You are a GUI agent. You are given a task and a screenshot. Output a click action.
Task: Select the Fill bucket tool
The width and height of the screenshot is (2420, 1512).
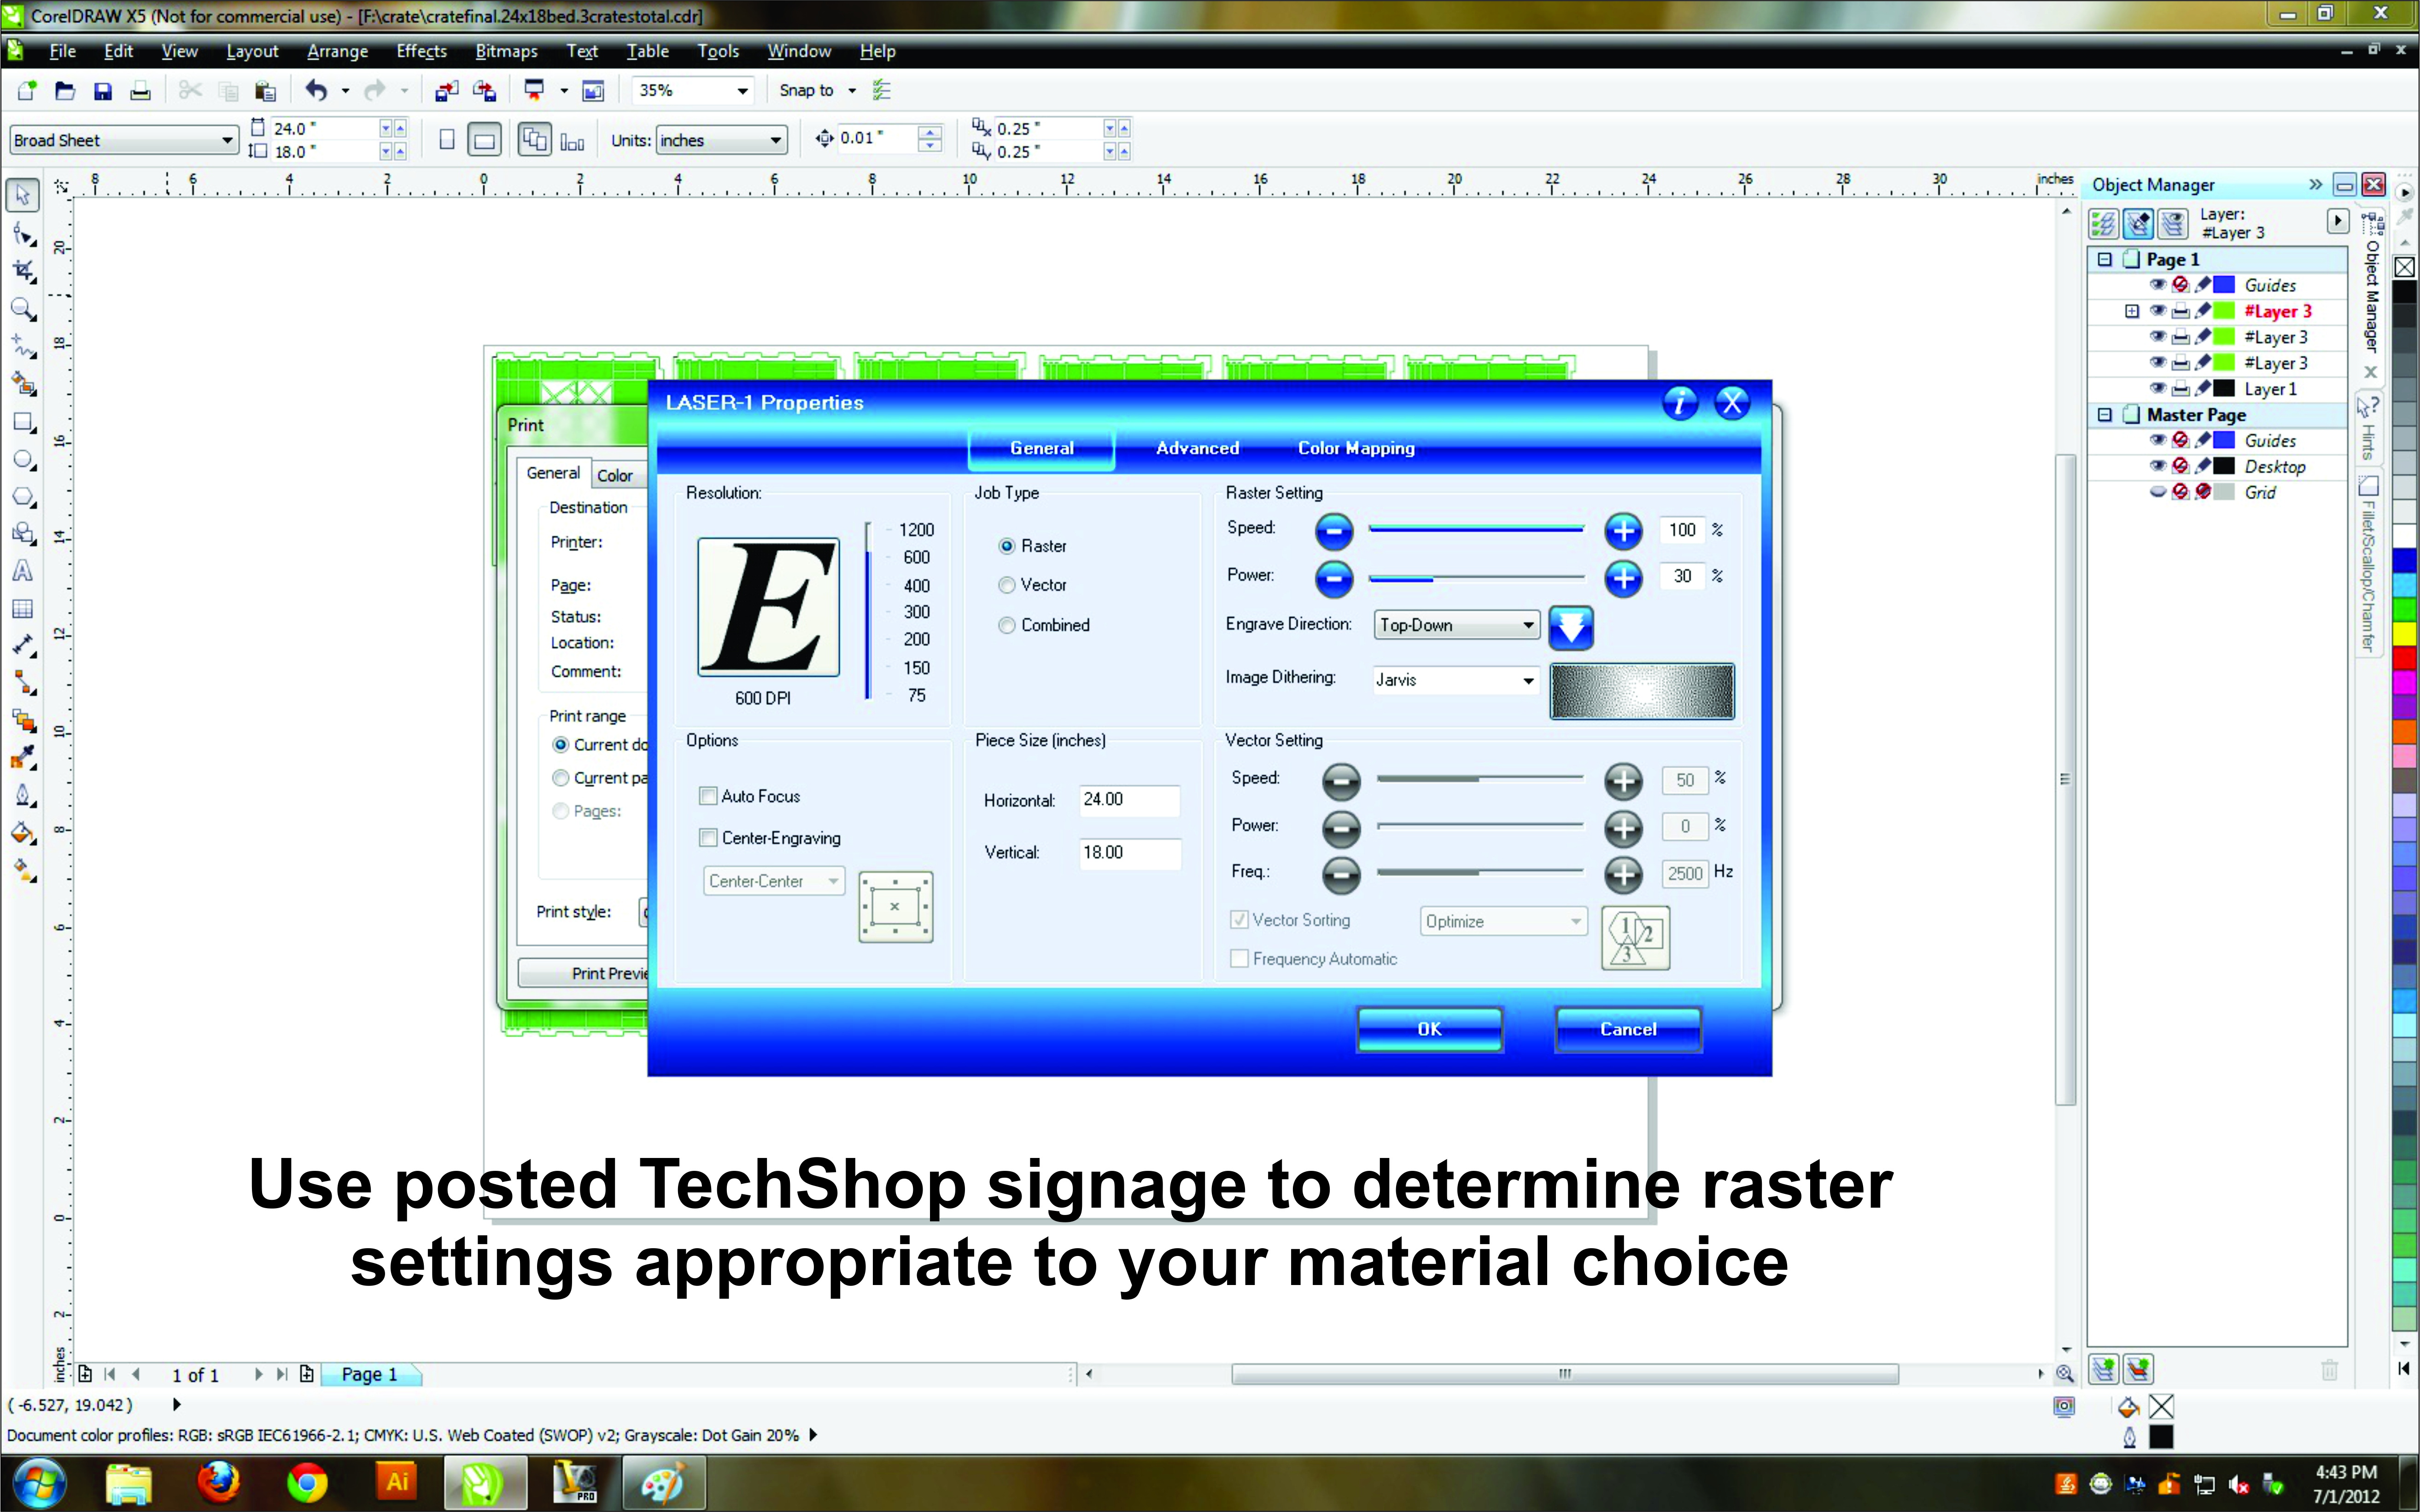[23, 833]
